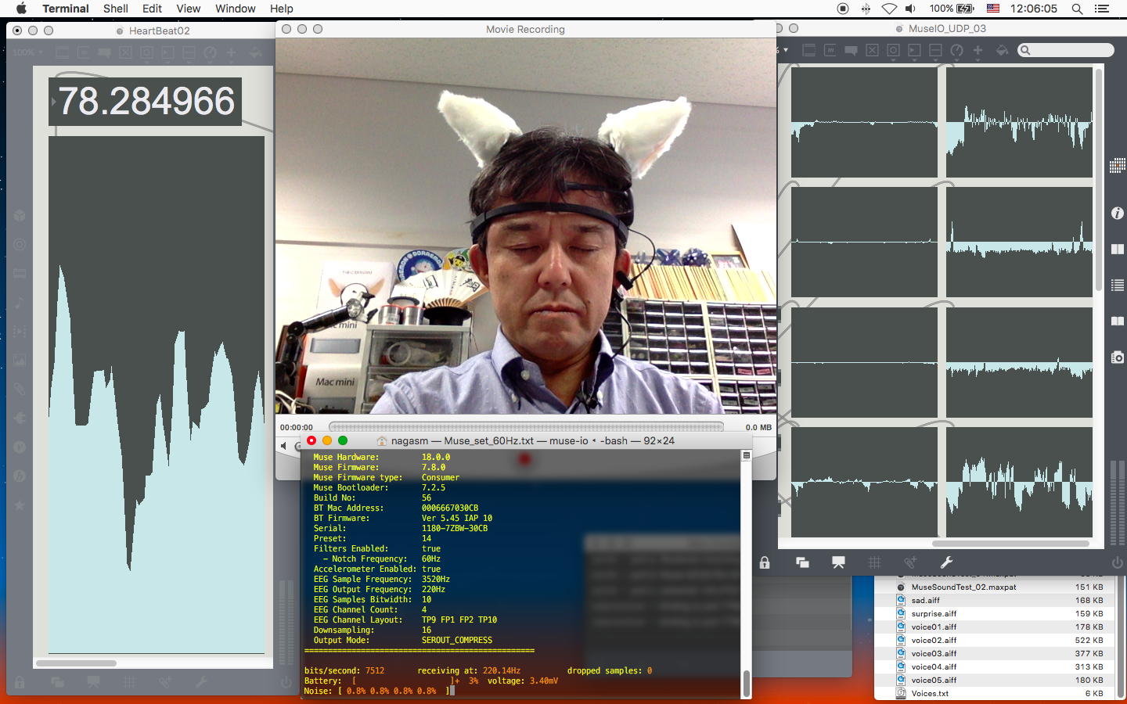Screen dimensions: 1127x704
Task: Open the Shell menu in menu bar
Action: pyautogui.click(x=115, y=9)
